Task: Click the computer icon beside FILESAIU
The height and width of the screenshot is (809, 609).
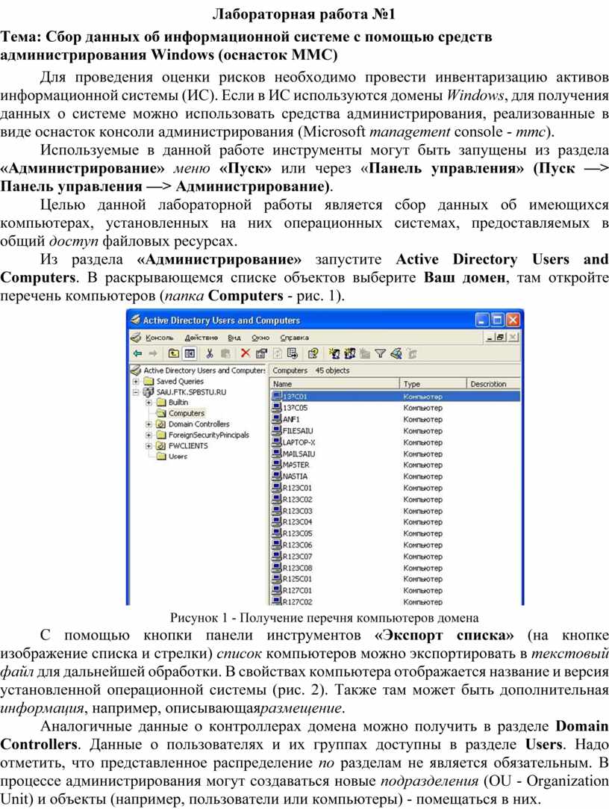Action: click(276, 430)
